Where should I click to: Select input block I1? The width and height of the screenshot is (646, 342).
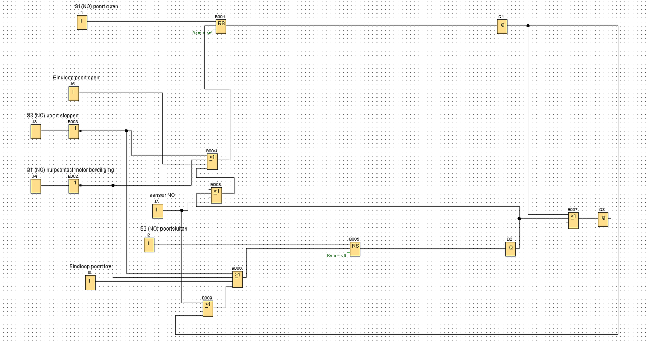[82, 22]
